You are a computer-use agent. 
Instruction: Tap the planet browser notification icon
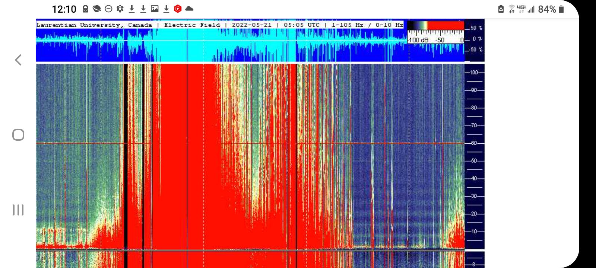tap(97, 9)
